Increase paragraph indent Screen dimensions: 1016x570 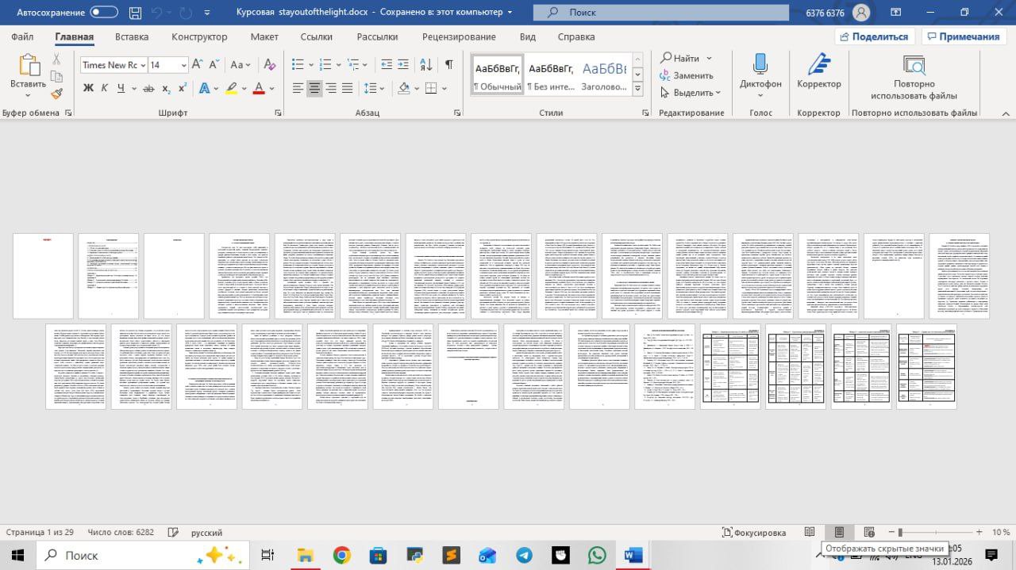(404, 65)
